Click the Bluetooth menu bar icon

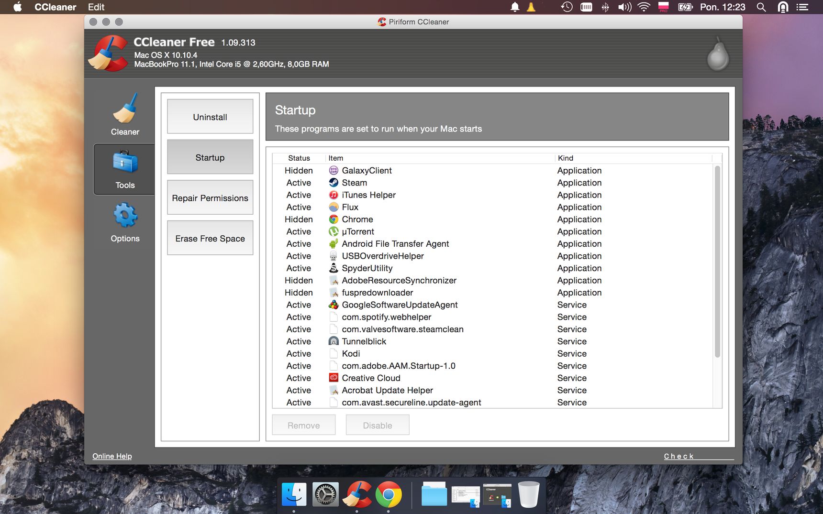pos(605,7)
